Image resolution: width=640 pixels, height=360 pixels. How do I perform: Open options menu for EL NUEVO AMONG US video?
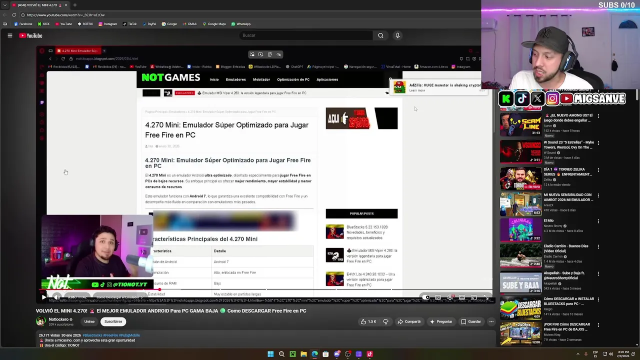[x=598, y=116]
